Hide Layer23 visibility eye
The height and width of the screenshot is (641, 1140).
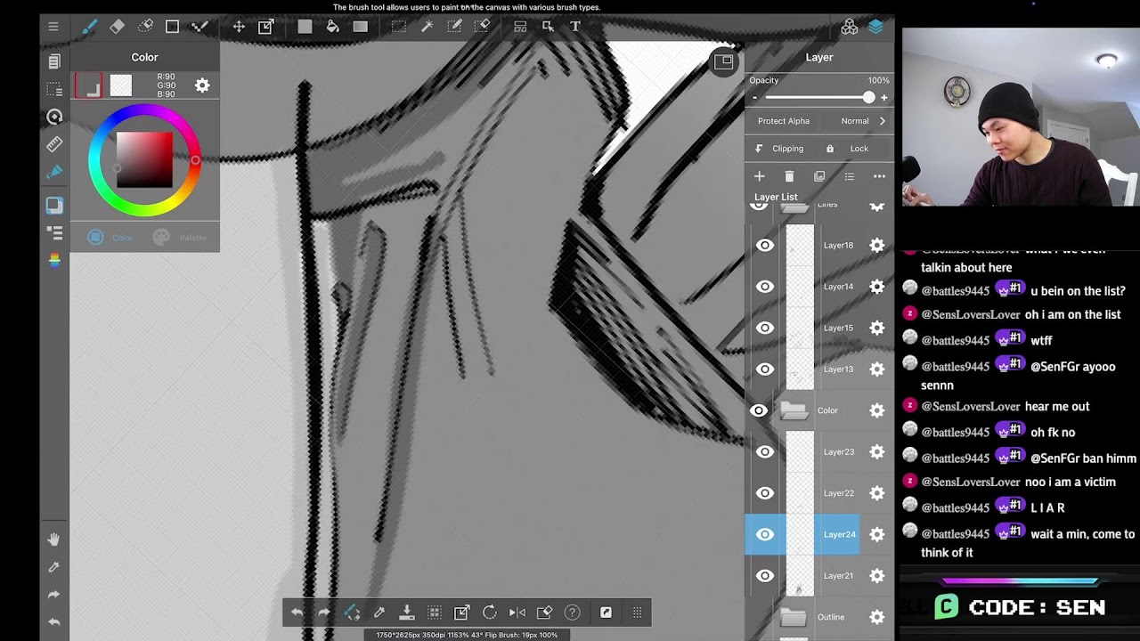point(765,452)
